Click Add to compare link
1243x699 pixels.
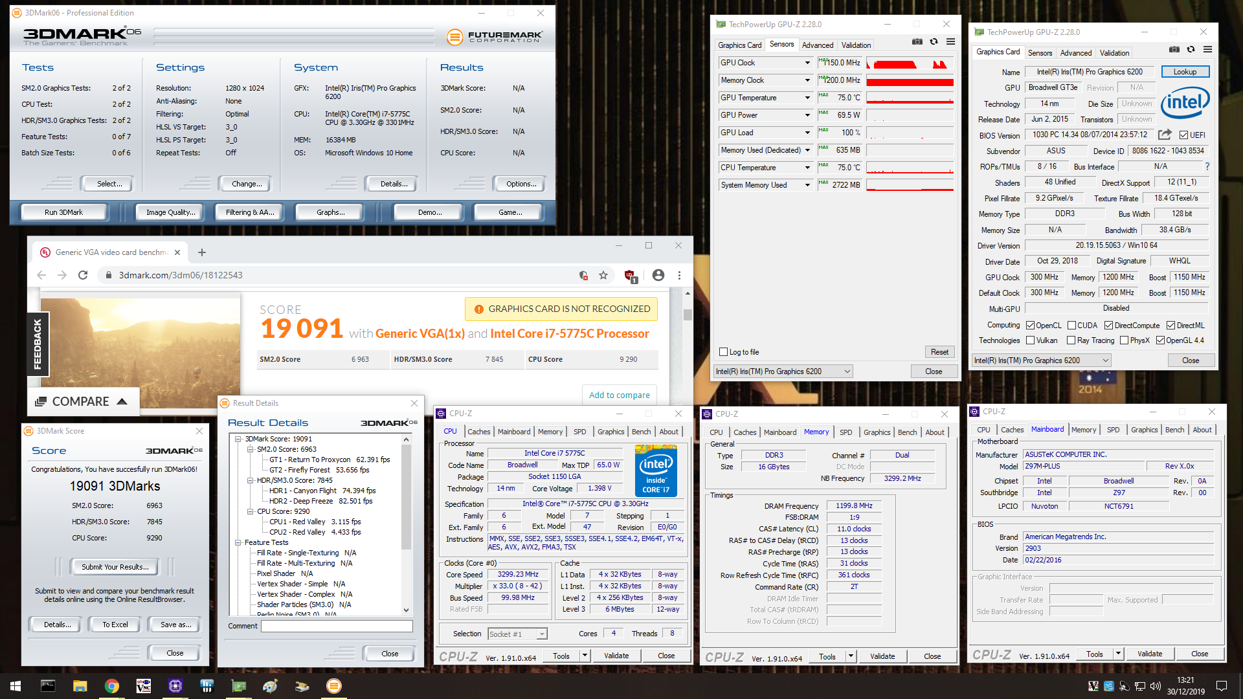pos(619,395)
